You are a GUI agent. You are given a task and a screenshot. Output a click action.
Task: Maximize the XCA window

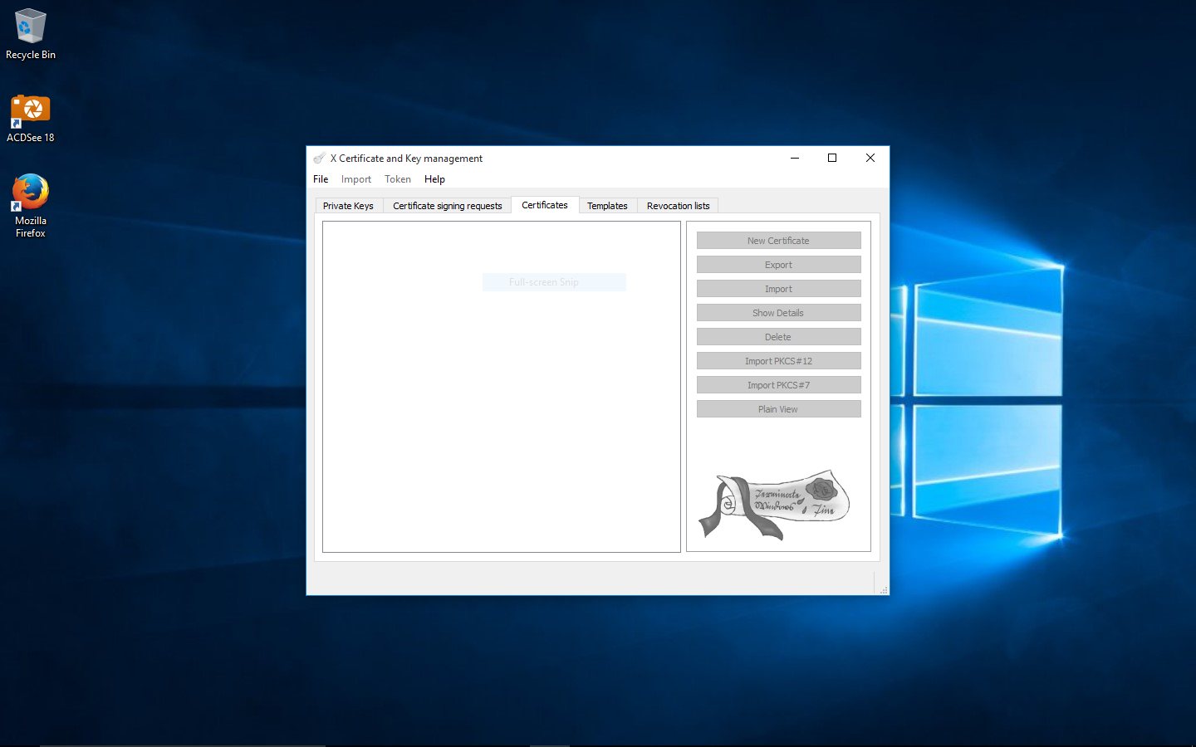tap(832, 159)
